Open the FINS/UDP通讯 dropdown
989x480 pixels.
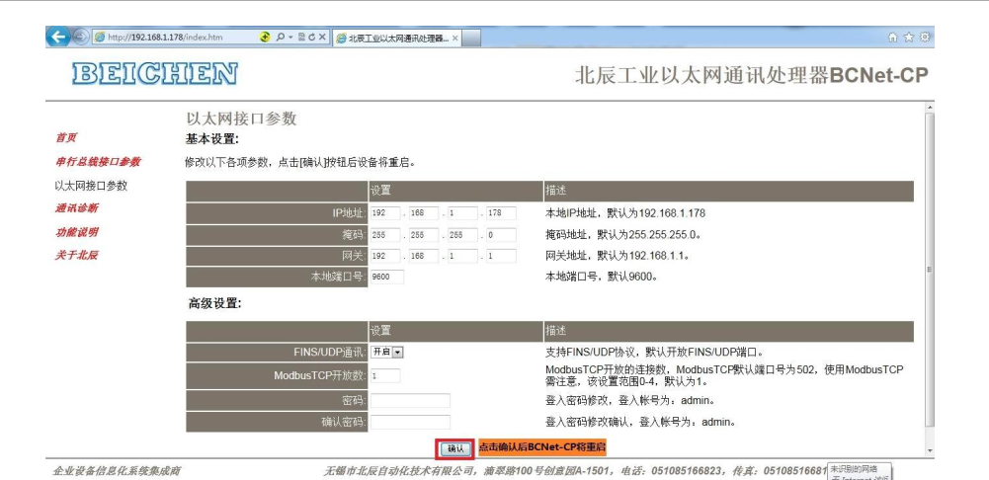point(387,352)
